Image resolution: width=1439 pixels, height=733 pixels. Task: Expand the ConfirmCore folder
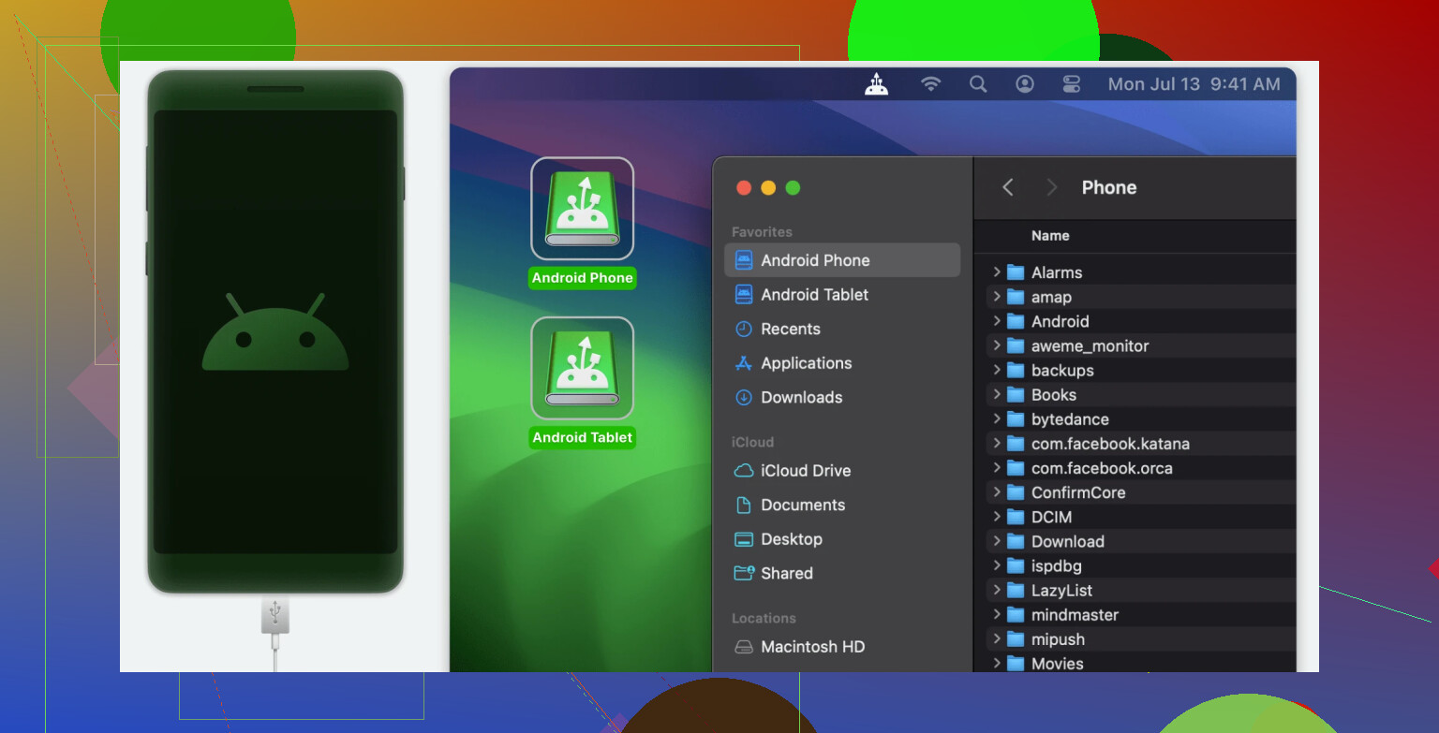997,492
